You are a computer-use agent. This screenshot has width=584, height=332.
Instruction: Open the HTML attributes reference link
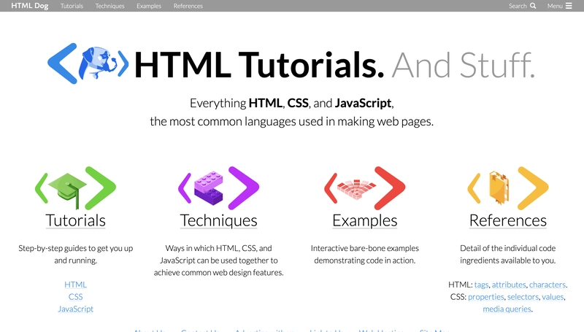click(509, 285)
